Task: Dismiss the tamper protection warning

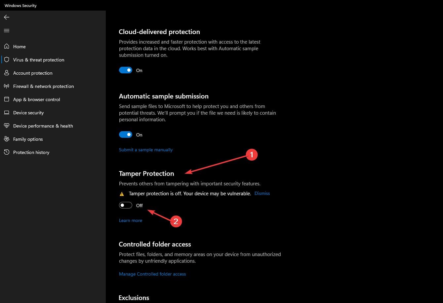Action: point(262,194)
